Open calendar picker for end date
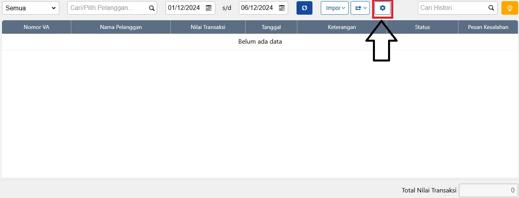 click(x=282, y=8)
